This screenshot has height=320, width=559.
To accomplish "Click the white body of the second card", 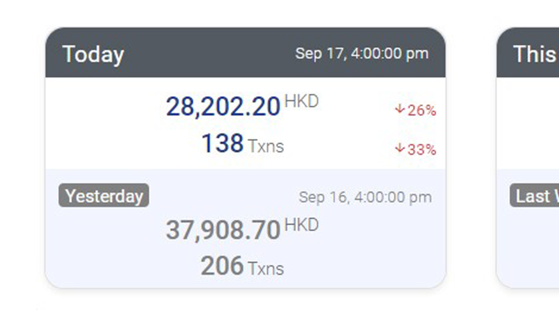I will coord(529,124).
